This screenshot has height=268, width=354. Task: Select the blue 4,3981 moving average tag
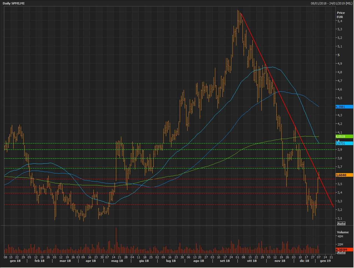pos(344,107)
